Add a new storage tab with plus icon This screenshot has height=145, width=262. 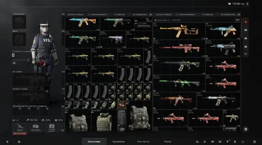pyautogui.click(x=246, y=54)
